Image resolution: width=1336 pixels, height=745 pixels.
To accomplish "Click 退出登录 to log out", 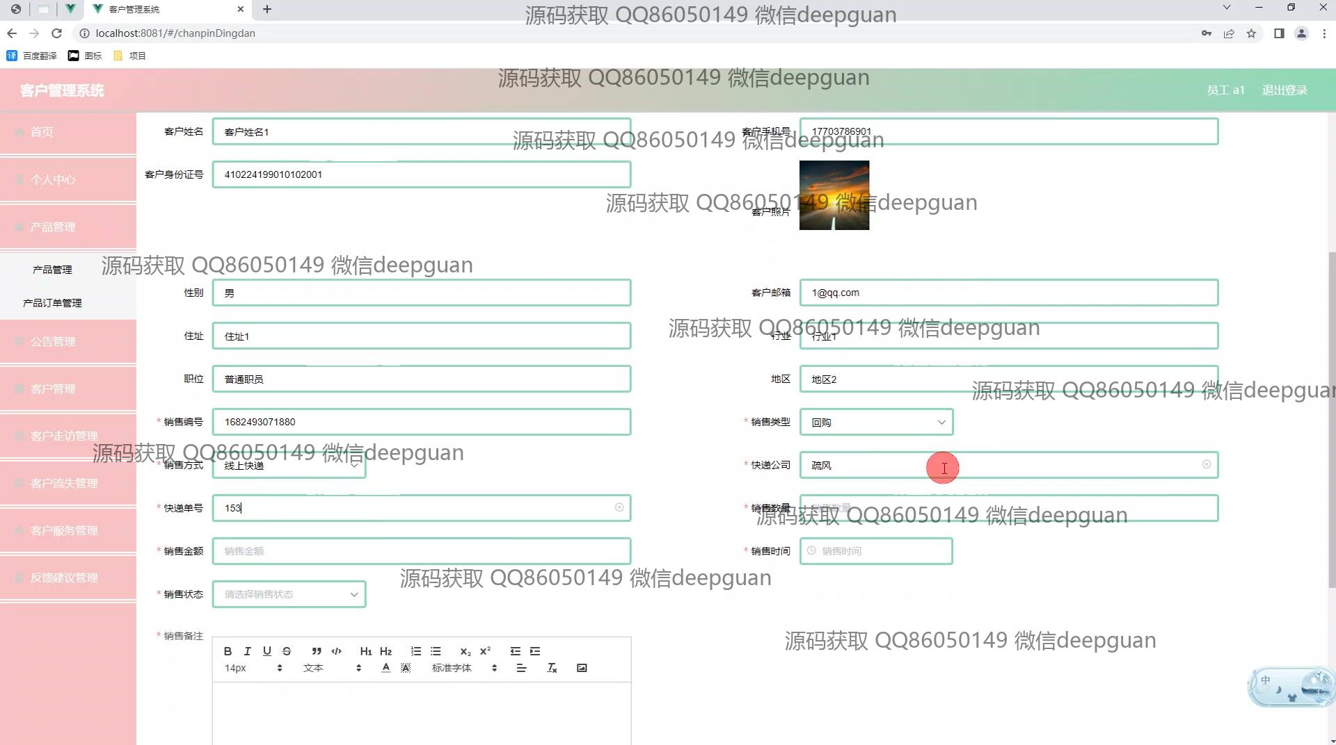I will pos(1285,90).
